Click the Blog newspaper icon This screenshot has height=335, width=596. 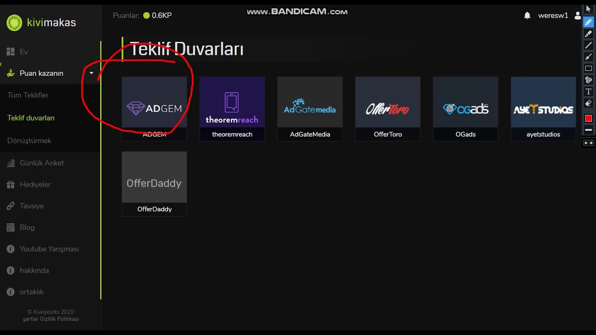point(10,227)
